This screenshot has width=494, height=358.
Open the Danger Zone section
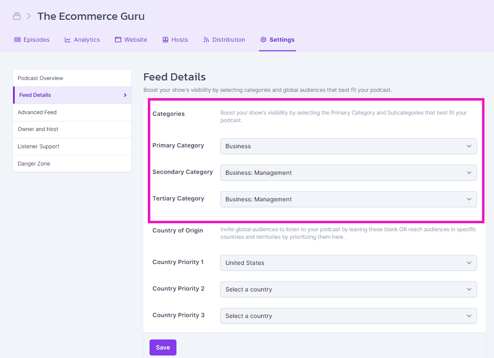72,163
